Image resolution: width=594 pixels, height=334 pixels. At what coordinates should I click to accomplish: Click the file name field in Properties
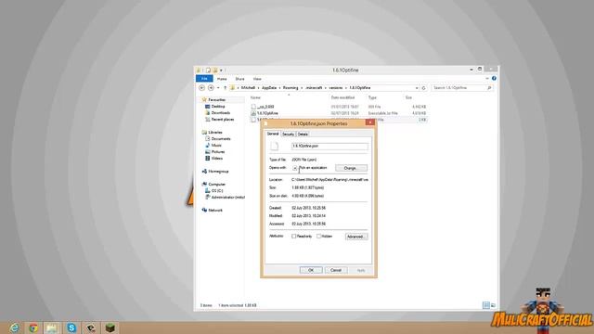[329, 146]
